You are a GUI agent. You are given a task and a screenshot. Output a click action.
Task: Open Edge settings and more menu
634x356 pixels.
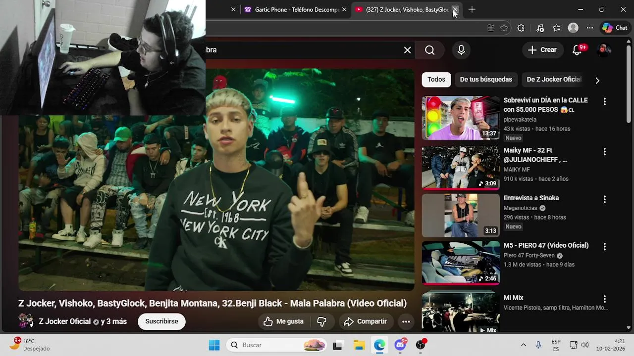[589, 28]
